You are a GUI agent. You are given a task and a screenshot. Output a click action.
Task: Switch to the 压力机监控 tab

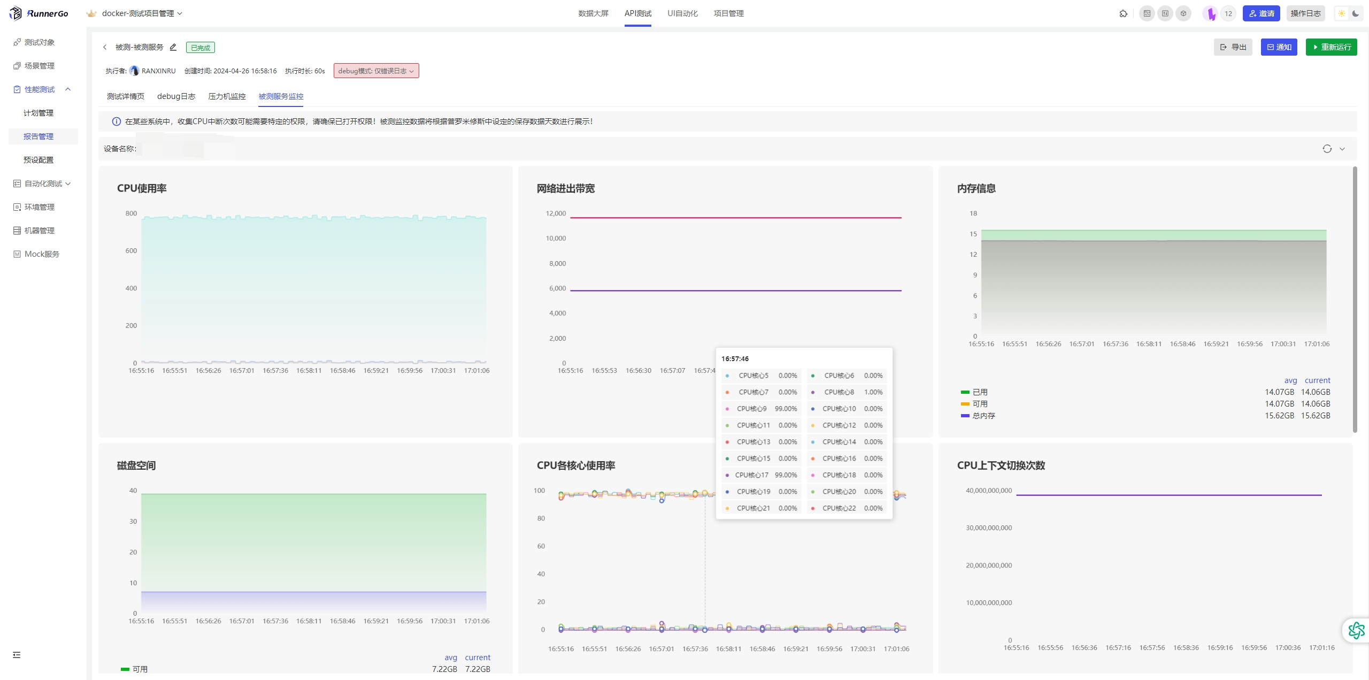227,96
